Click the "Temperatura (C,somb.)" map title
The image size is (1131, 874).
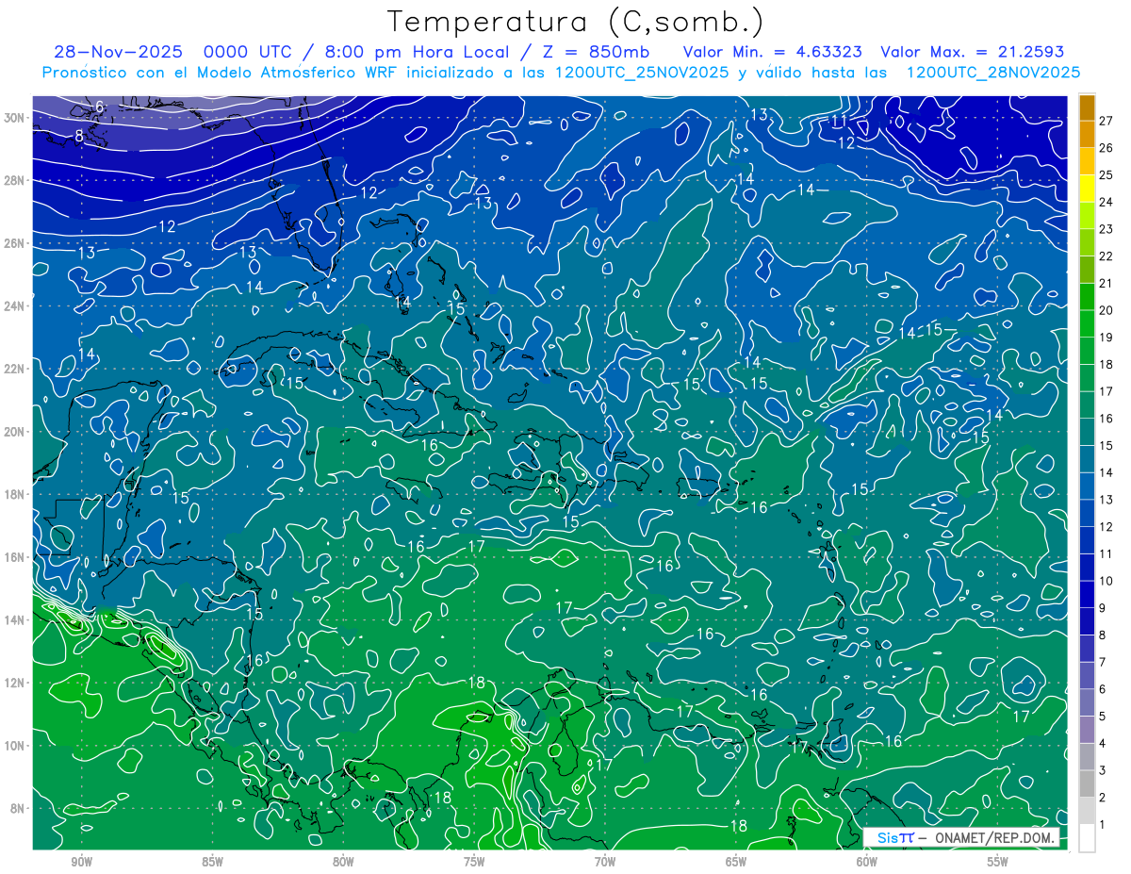coord(576,21)
